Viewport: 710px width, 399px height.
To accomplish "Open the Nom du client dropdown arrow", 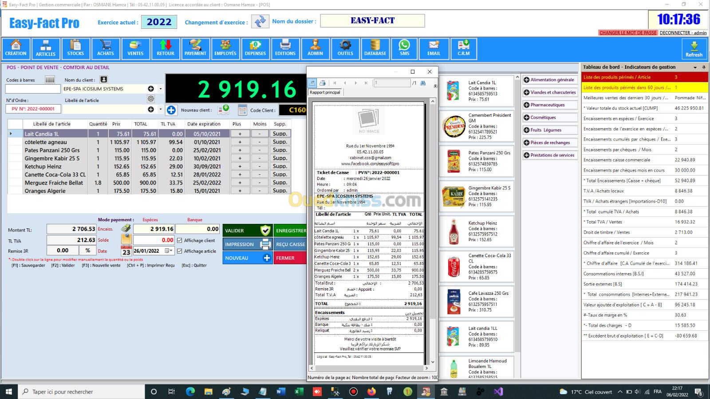I will 161,89.
